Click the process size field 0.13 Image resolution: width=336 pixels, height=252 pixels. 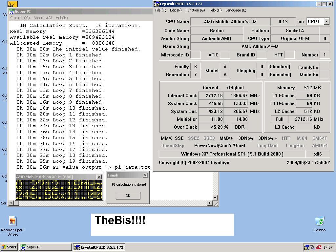pos(283,22)
